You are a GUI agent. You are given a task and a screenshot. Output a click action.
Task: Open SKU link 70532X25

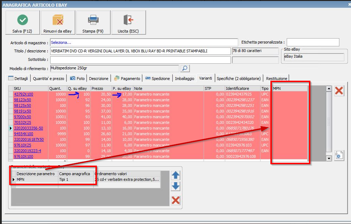pos(22,122)
